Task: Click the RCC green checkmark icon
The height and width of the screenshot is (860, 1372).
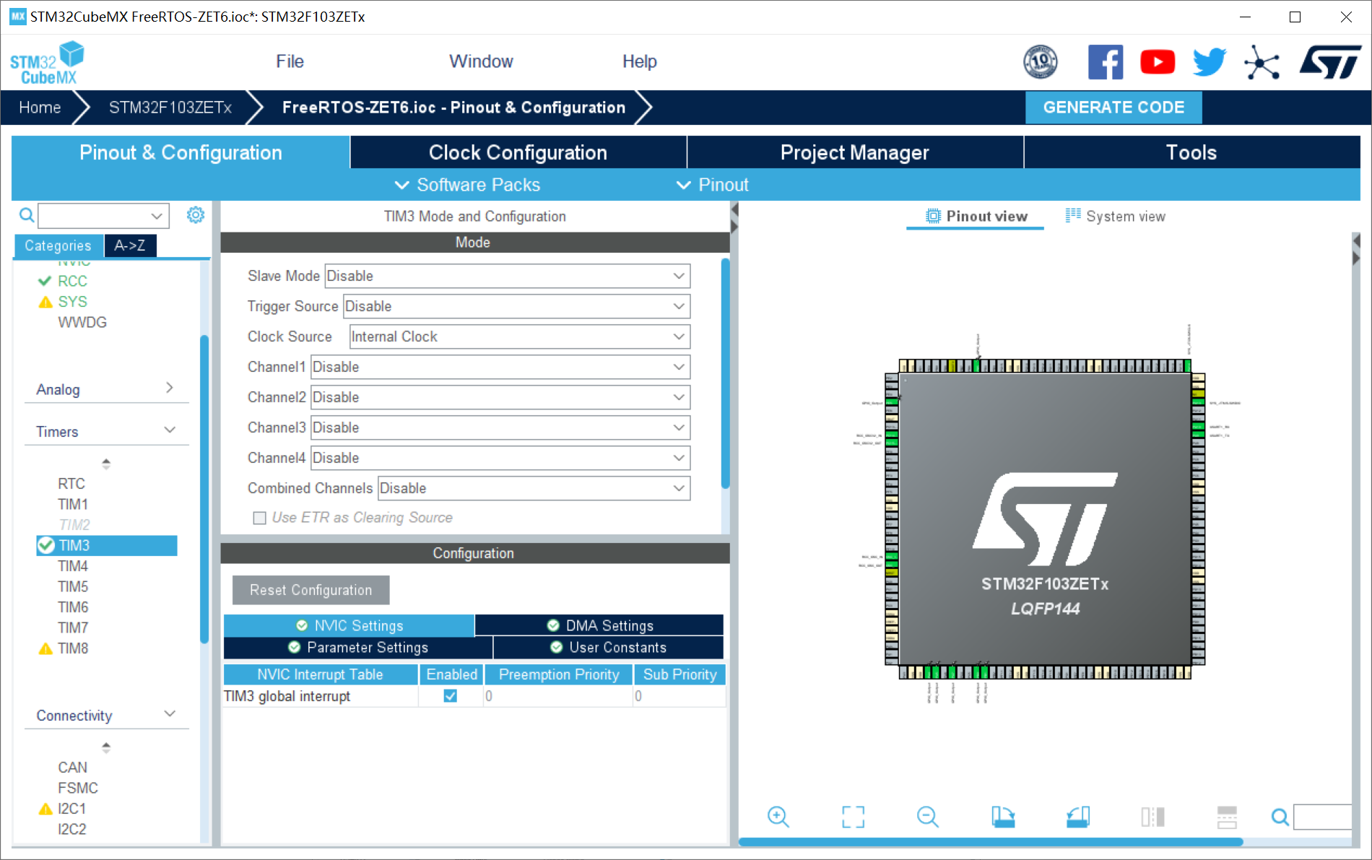Action: click(x=45, y=281)
